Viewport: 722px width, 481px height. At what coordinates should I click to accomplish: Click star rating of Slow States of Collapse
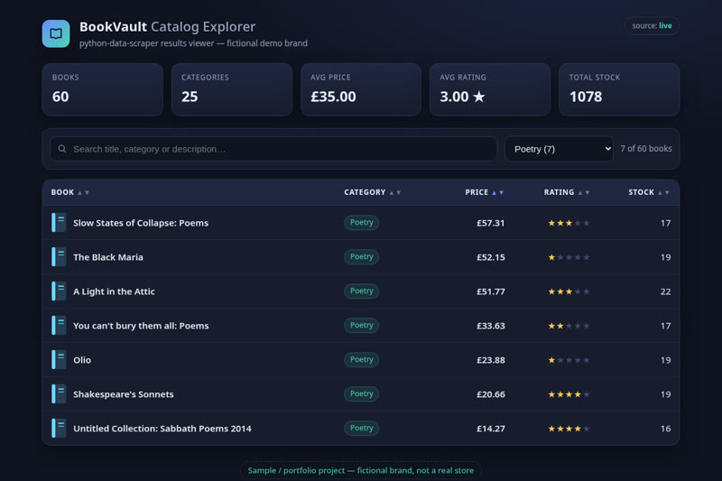point(569,223)
